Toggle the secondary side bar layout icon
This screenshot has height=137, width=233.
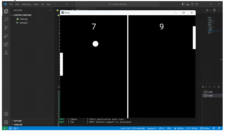click(192, 4)
